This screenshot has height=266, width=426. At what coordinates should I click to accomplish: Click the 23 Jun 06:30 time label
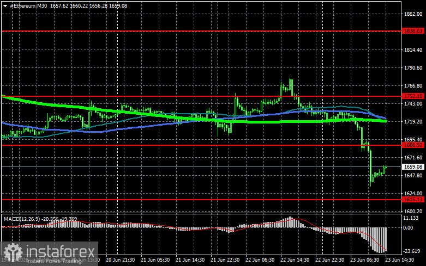click(x=364, y=260)
